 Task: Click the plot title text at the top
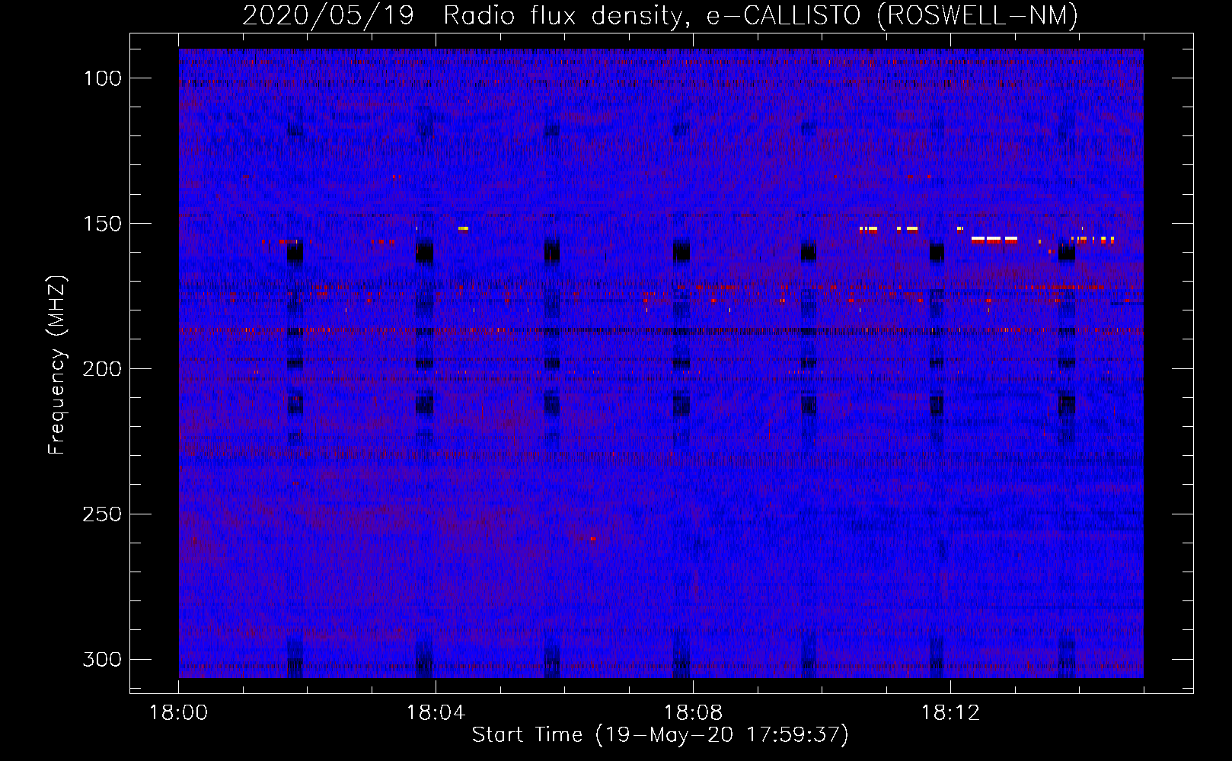pyautogui.click(x=660, y=15)
